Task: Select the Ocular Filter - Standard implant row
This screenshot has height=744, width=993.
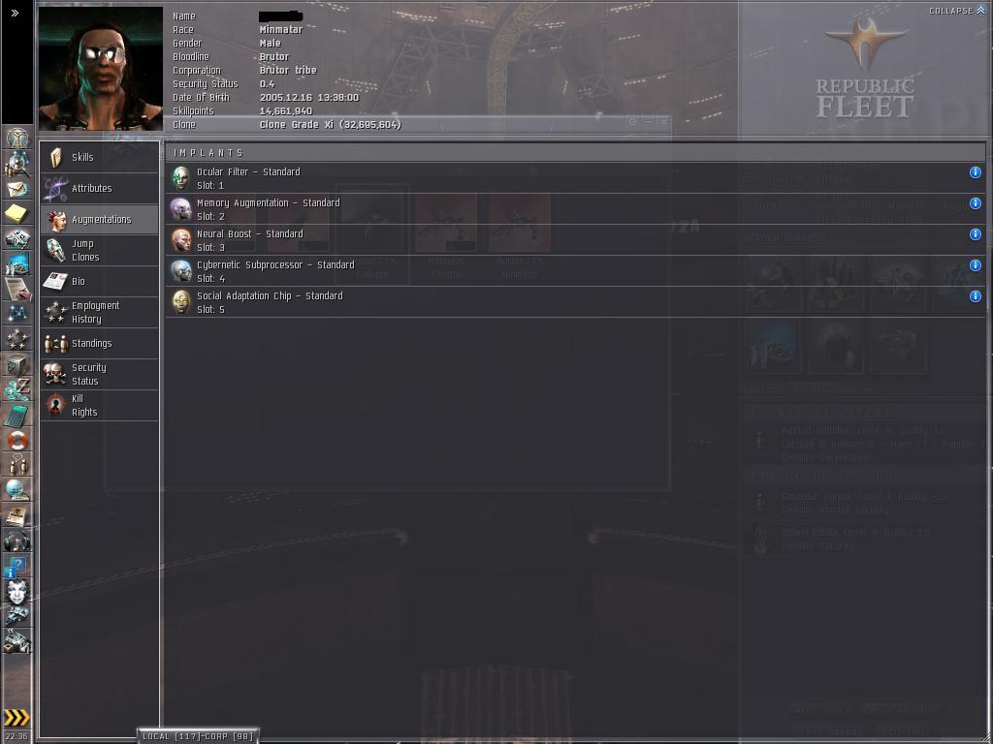Action: tap(575, 178)
